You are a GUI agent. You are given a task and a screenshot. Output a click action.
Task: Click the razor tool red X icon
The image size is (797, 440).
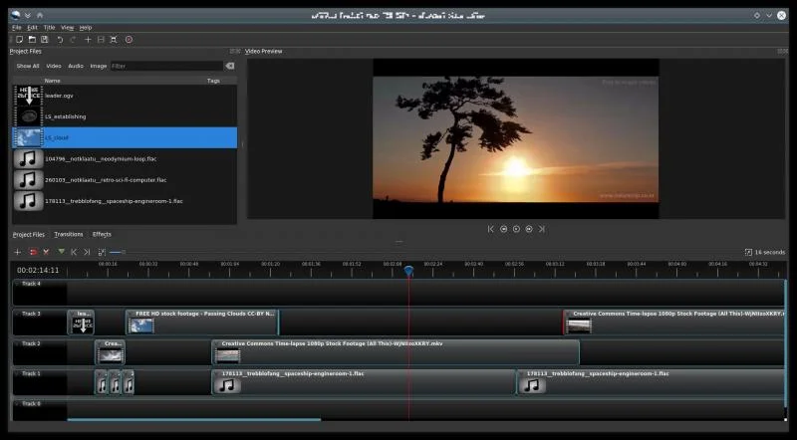(46, 252)
